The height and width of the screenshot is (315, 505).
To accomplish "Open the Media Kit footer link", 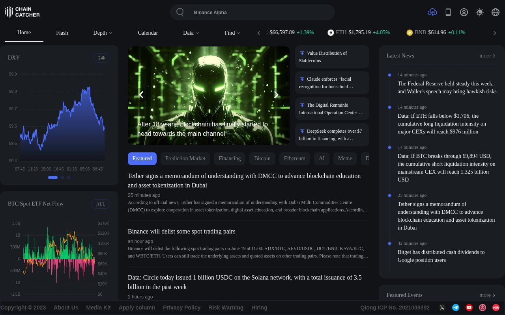I will click(98, 308).
